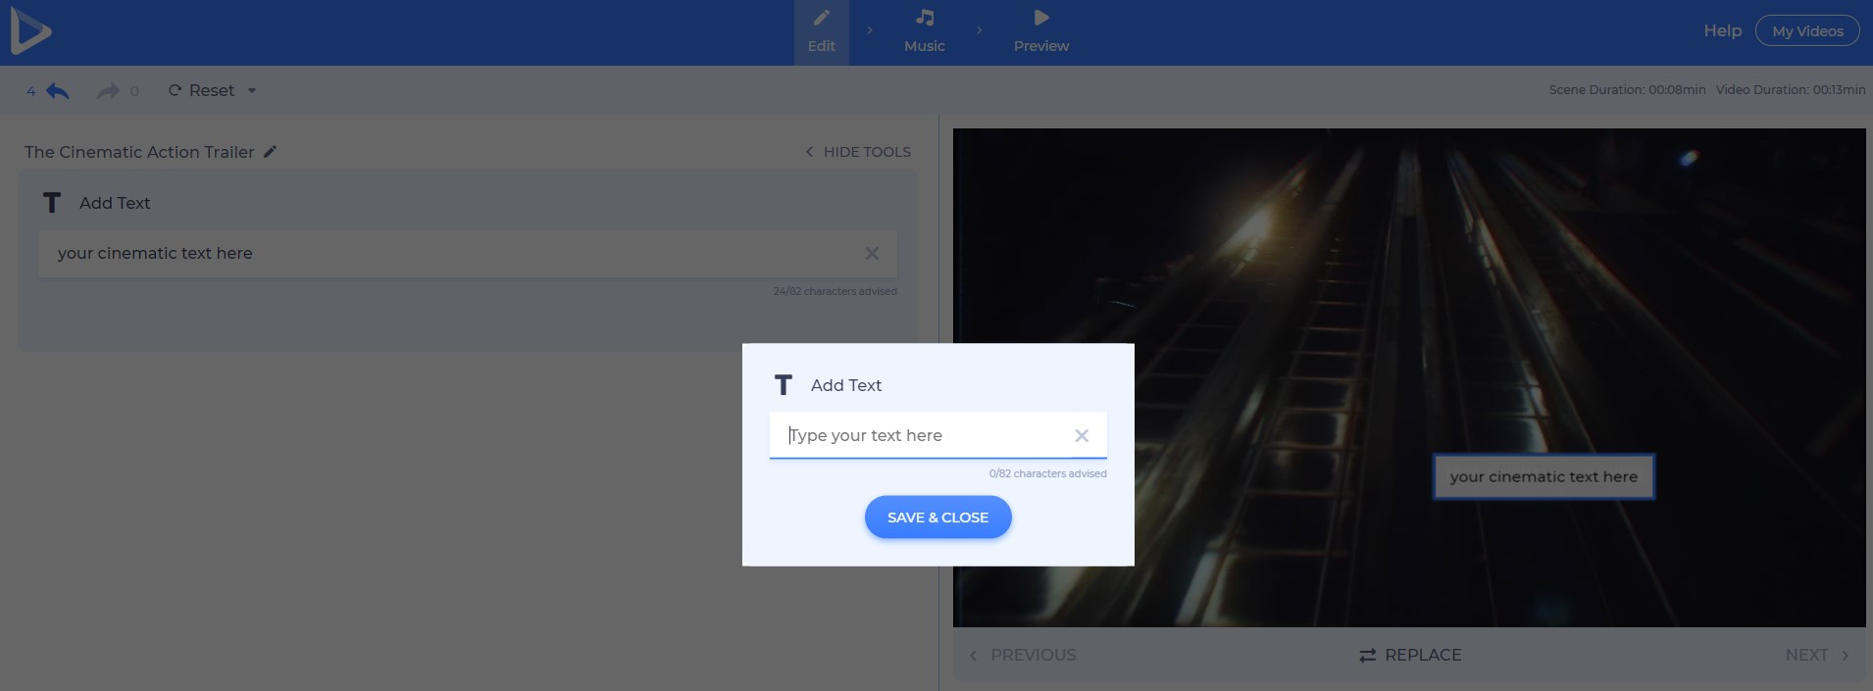Go to the Previous scene
Viewport: 1873px width, 691px height.
pyautogui.click(x=1023, y=655)
